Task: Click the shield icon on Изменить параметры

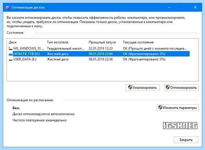Action: click(160, 107)
